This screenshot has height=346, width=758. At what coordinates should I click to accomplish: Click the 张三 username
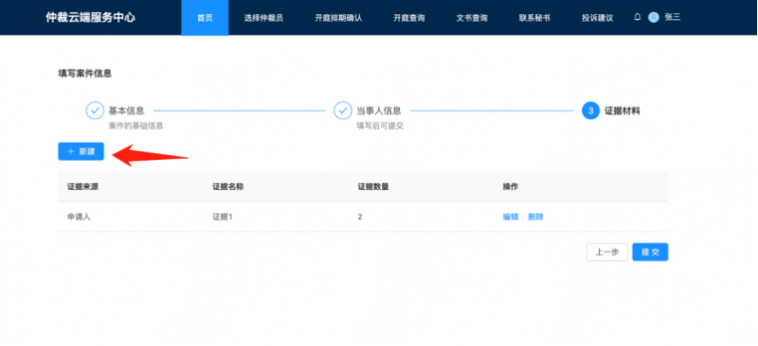pos(673,17)
